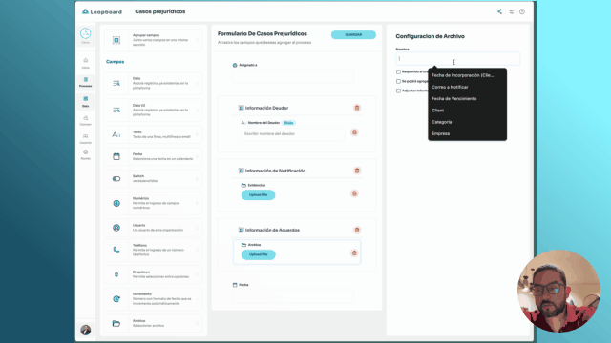The image size is (611, 343).
Task: Select the Archivo field card in Campos list
Action: pyautogui.click(x=153, y=323)
